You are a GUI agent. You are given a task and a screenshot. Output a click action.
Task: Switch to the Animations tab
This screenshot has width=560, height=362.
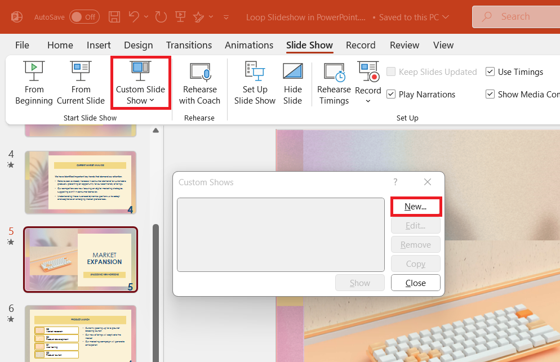coord(249,45)
